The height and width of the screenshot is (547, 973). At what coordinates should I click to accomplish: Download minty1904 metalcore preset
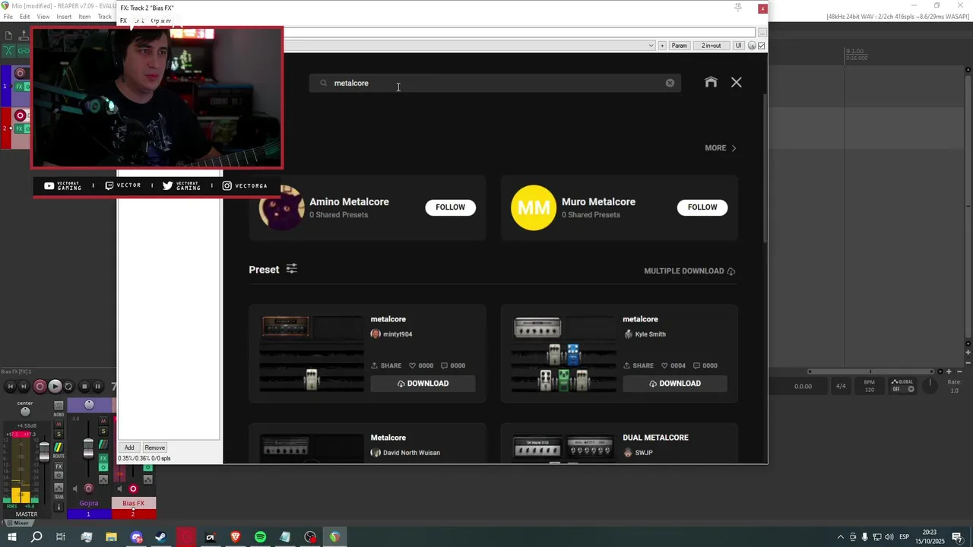[x=423, y=384]
